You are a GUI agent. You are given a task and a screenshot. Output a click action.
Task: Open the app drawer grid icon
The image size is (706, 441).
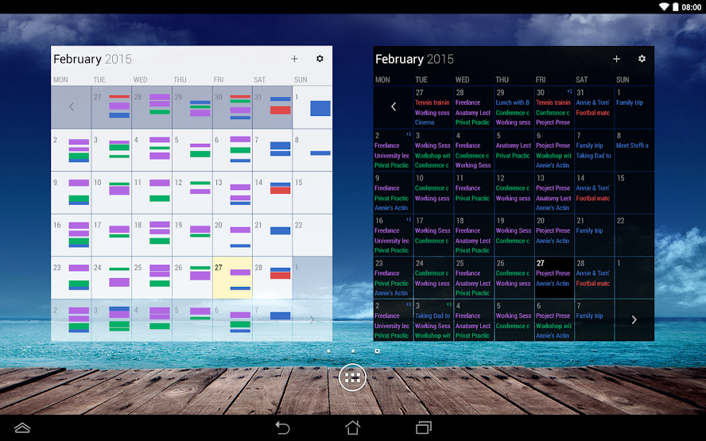pos(352,377)
